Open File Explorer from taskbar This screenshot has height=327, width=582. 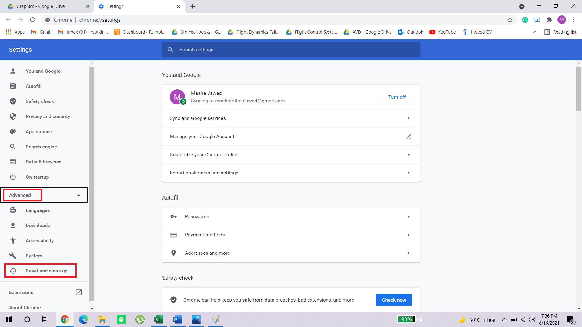pyautogui.click(x=102, y=319)
